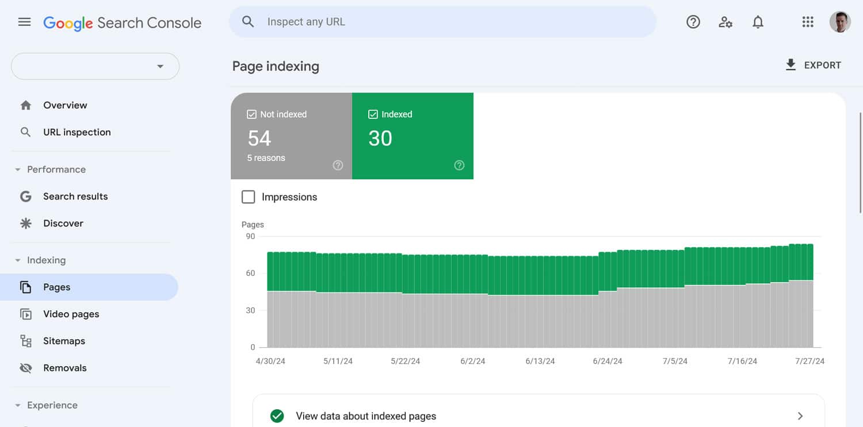863x427 pixels.
Task: Open the navigation hamburger menu
Action: pos(24,22)
